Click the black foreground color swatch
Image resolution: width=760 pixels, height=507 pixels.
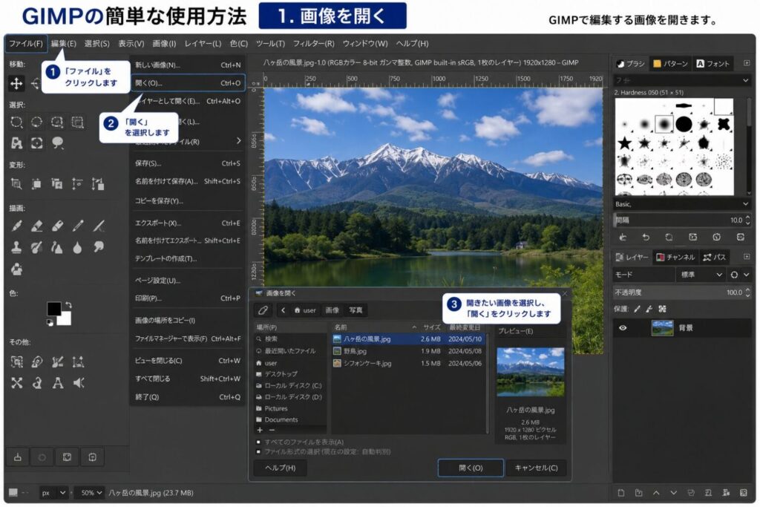point(53,309)
